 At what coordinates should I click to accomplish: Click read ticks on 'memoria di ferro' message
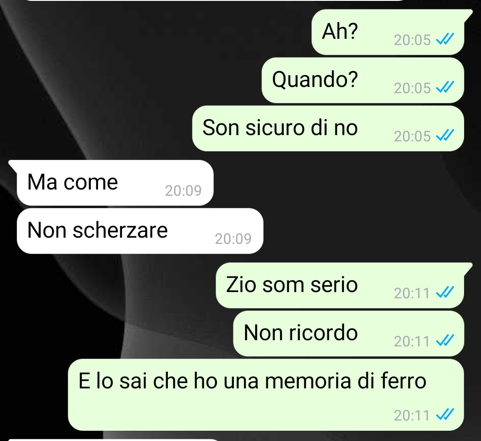445,415
